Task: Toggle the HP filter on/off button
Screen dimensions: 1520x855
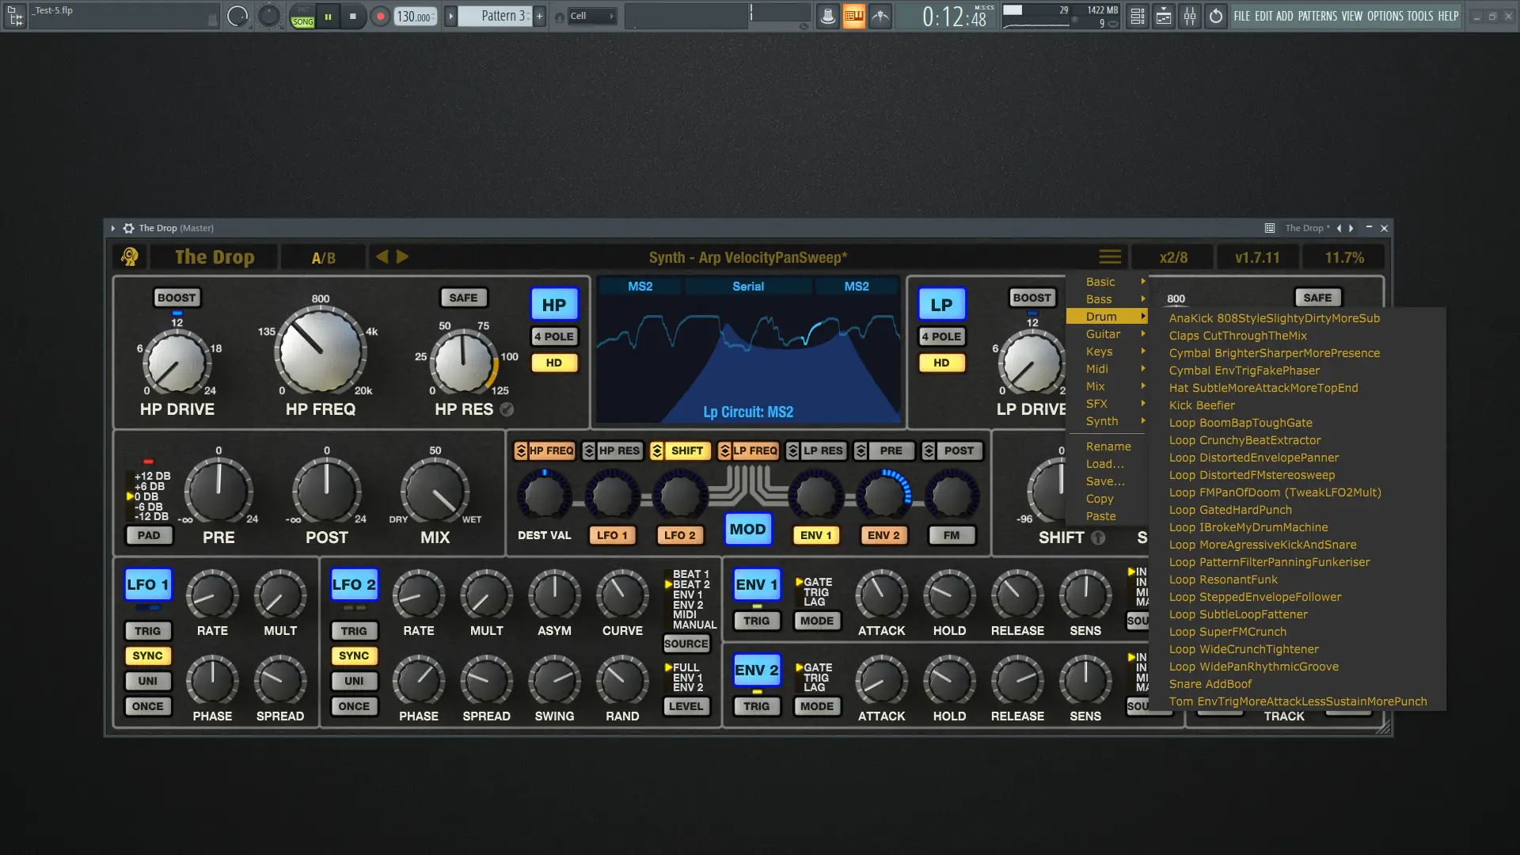Action: [553, 305]
